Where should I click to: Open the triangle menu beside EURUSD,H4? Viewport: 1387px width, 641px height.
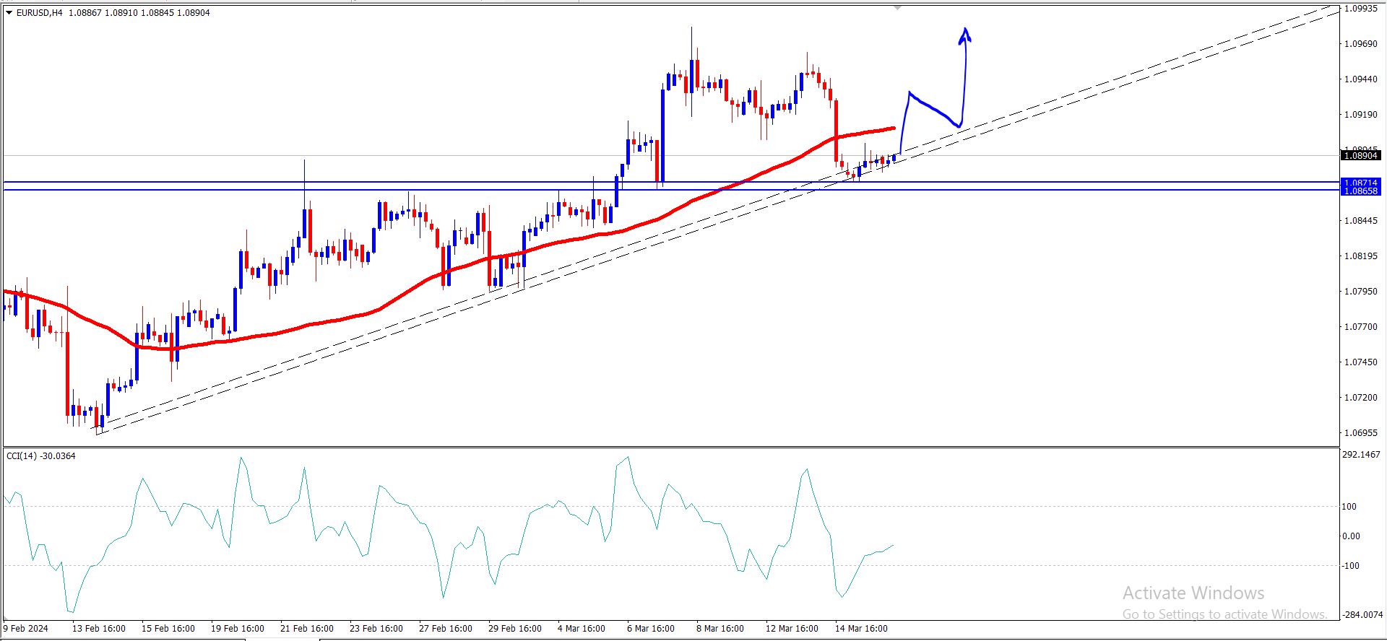point(9,12)
